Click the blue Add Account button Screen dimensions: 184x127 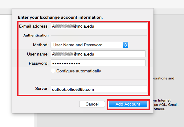(x=128, y=104)
